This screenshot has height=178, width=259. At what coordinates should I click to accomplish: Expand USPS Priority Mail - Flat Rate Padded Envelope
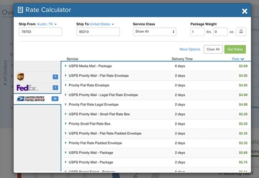pyautogui.click(x=66, y=133)
